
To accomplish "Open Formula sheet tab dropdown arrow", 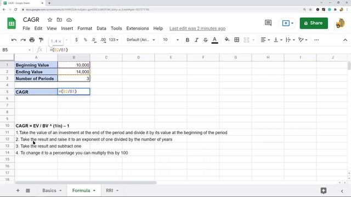I will point(94,191).
